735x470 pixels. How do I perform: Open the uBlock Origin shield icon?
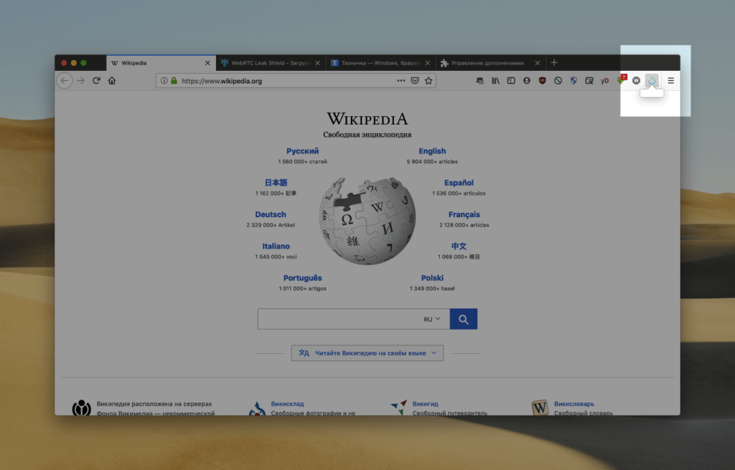point(543,80)
